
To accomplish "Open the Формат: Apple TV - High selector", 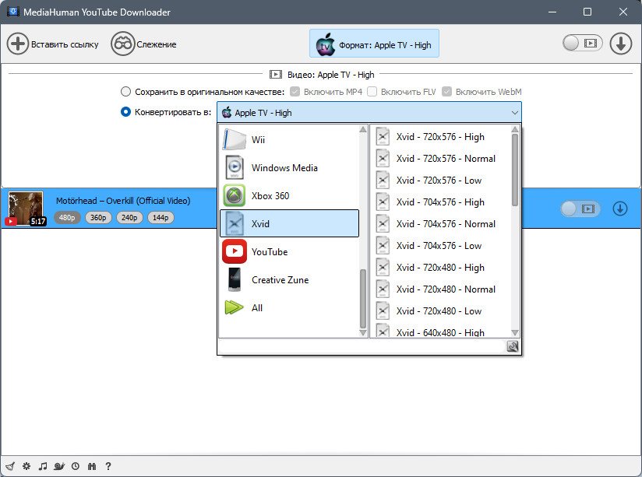I will click(374, 44).
